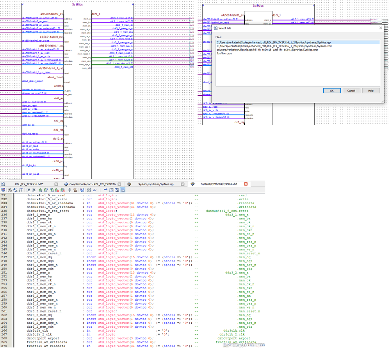390x350 pixels.
Task: Select the SysNios.vhd tab
Action: point(219,184)
